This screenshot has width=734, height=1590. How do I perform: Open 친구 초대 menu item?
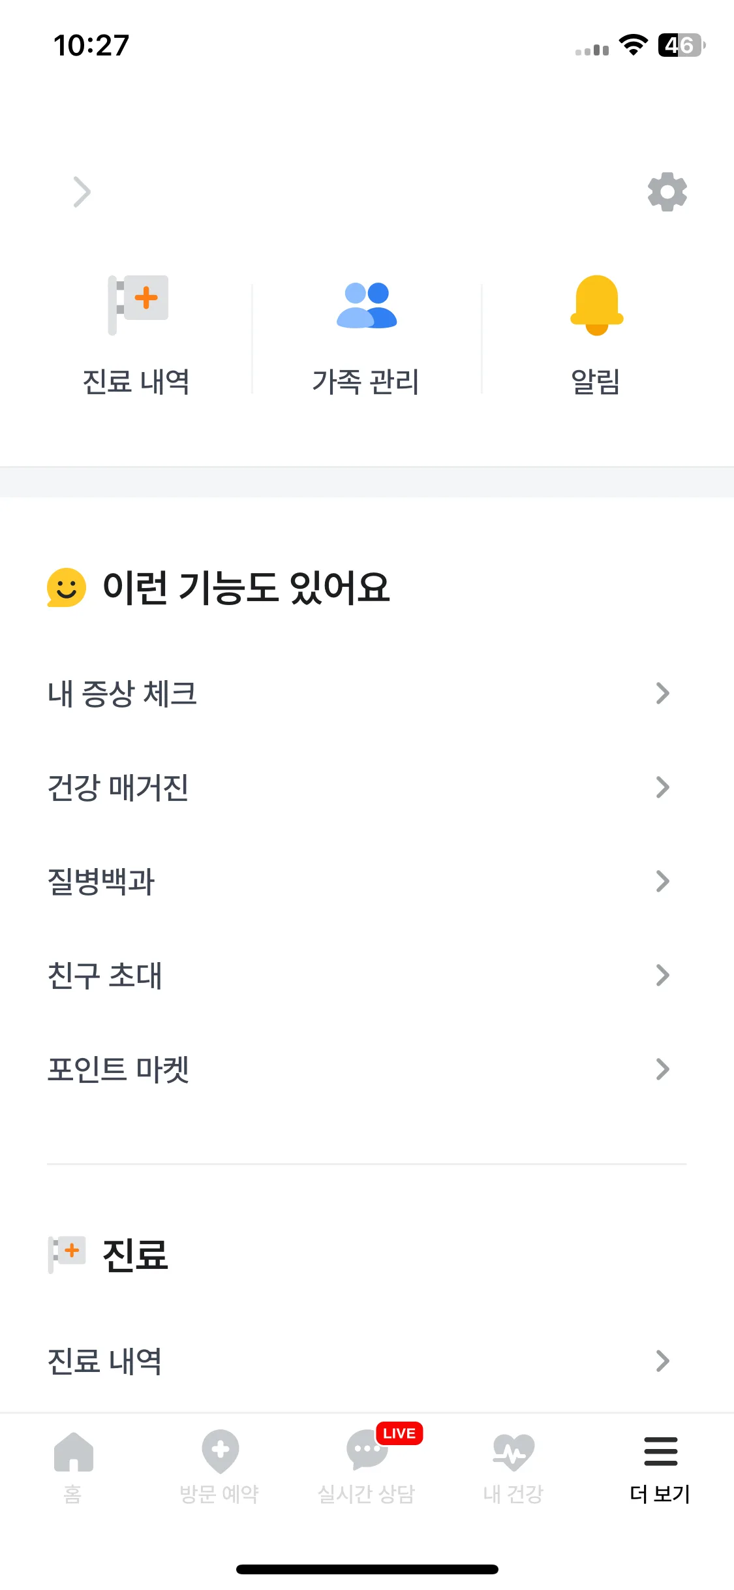tap(367, 975)
